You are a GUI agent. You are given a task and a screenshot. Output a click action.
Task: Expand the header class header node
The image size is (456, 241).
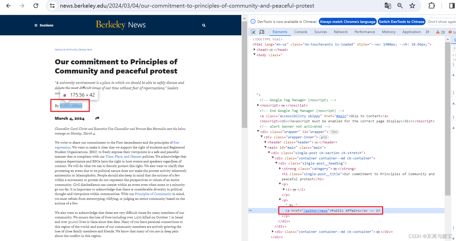tap(265, 142)
